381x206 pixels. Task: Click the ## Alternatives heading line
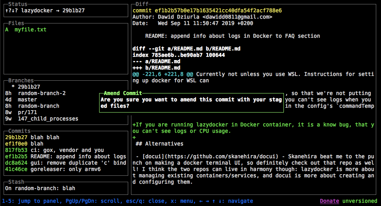(159, 144)
